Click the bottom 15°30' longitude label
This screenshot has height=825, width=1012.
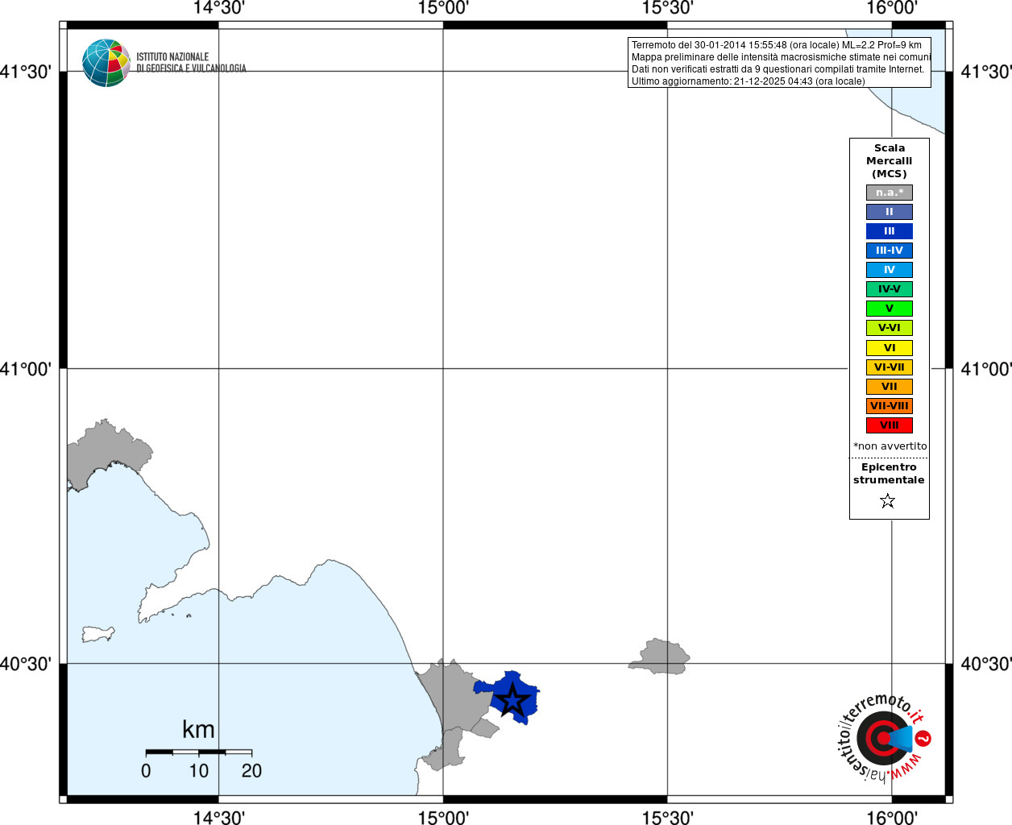pos(667,818)
